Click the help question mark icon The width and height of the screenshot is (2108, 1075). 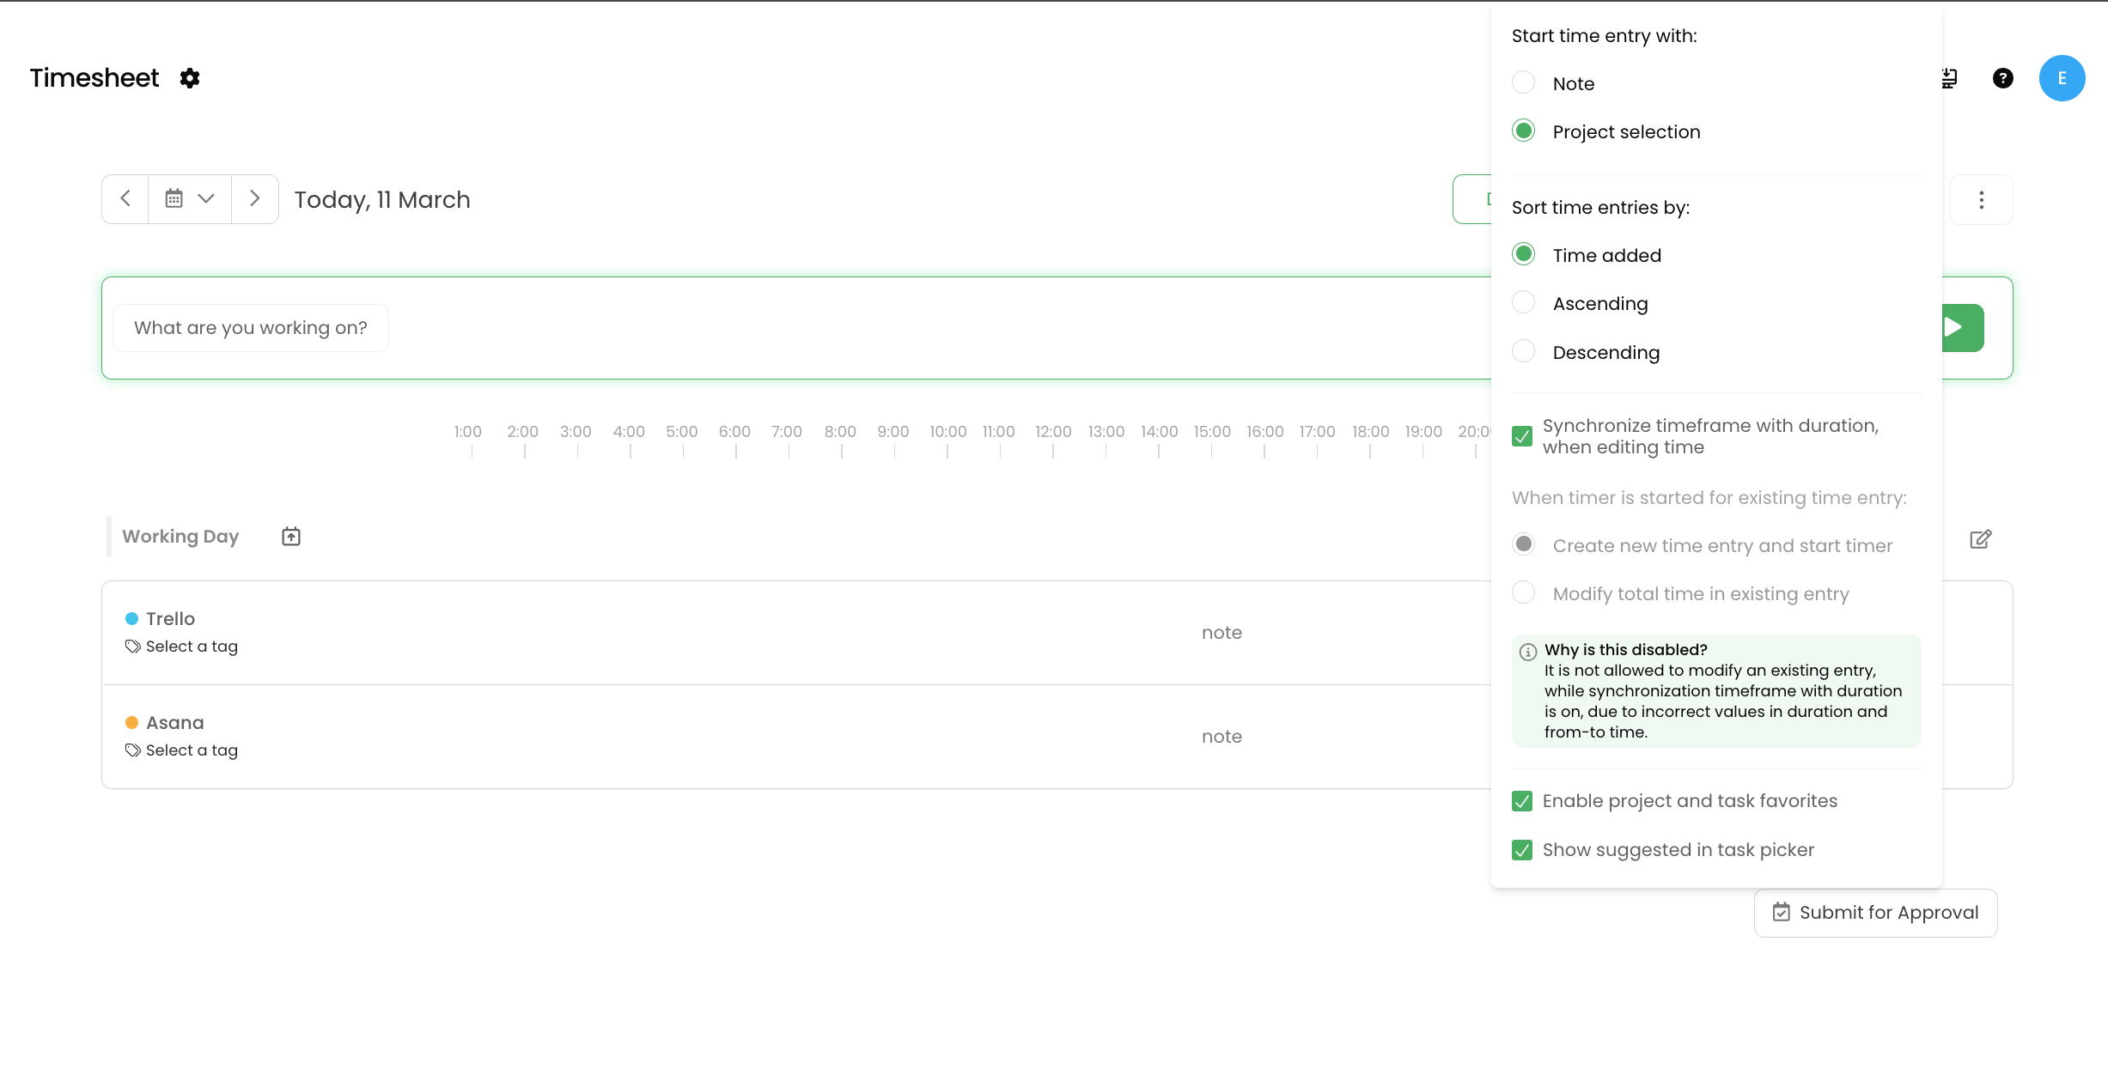[x=2002, y=78]
